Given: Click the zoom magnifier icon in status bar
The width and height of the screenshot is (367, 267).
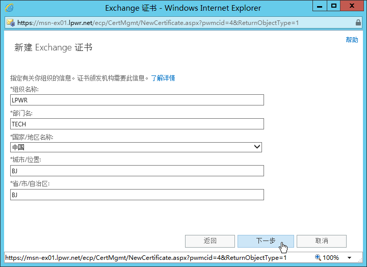Looking at the screenshot, I should coord(318,257).
